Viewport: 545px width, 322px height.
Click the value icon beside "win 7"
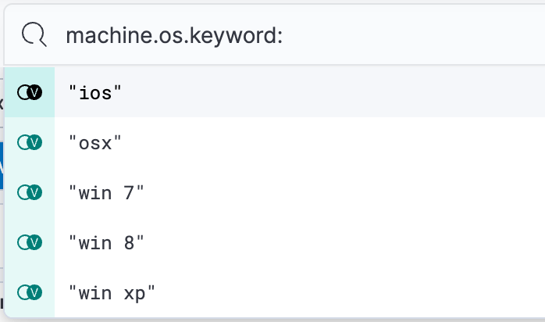tap(29, 192)
